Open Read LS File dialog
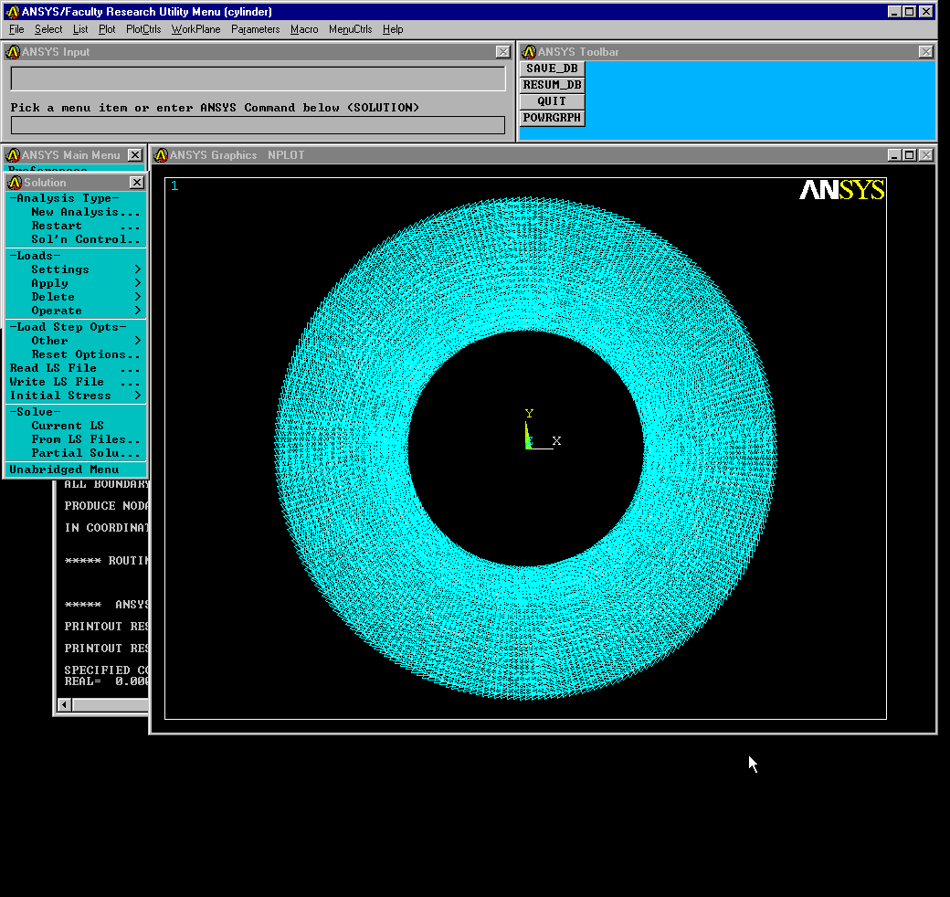Image resolution: width=950 pixels, height=897 pixels. (x=76, y=368)
